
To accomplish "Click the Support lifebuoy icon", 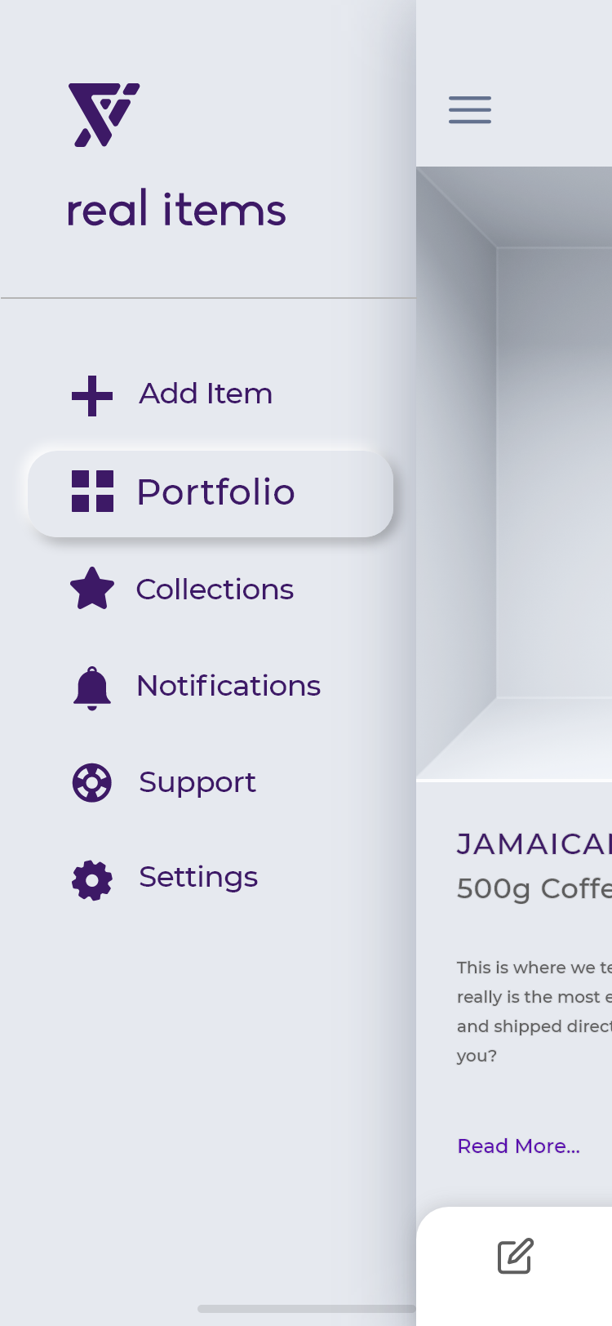I will click(x=92, y=783).
